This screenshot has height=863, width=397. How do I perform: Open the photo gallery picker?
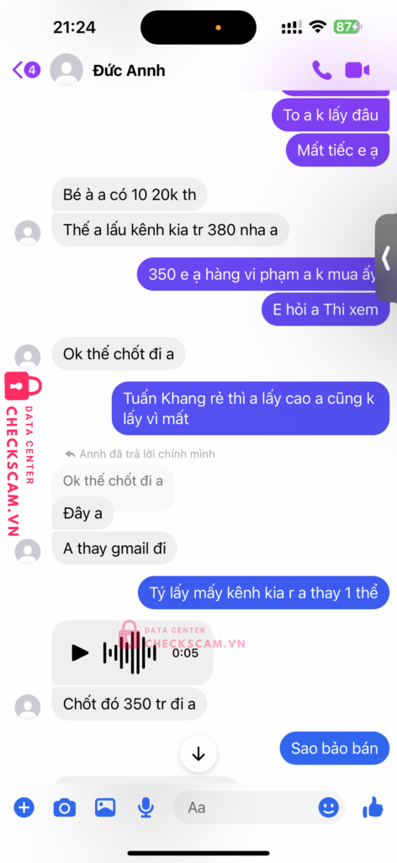105,807
